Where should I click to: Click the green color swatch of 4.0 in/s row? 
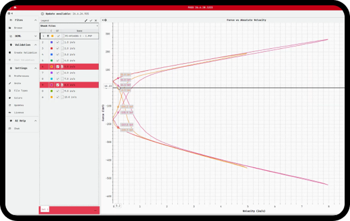(x=52, y=61)
